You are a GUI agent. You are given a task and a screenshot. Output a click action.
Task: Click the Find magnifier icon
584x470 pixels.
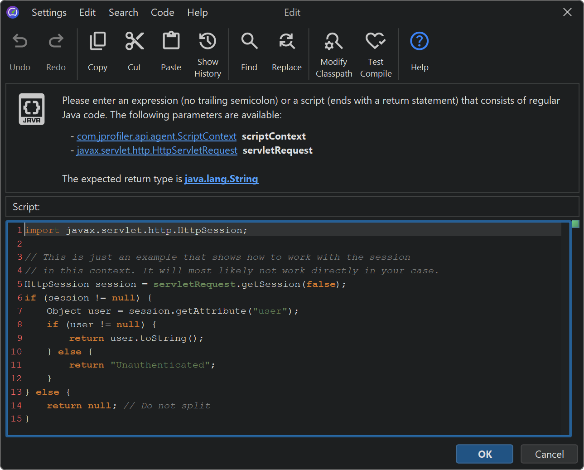(x=249, y=42)
